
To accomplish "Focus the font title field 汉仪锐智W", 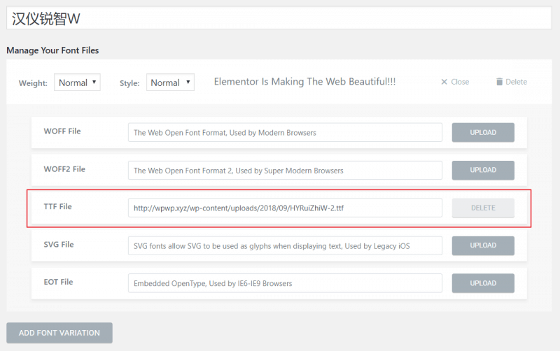I will pyautogui.click(x=279, y=18).
